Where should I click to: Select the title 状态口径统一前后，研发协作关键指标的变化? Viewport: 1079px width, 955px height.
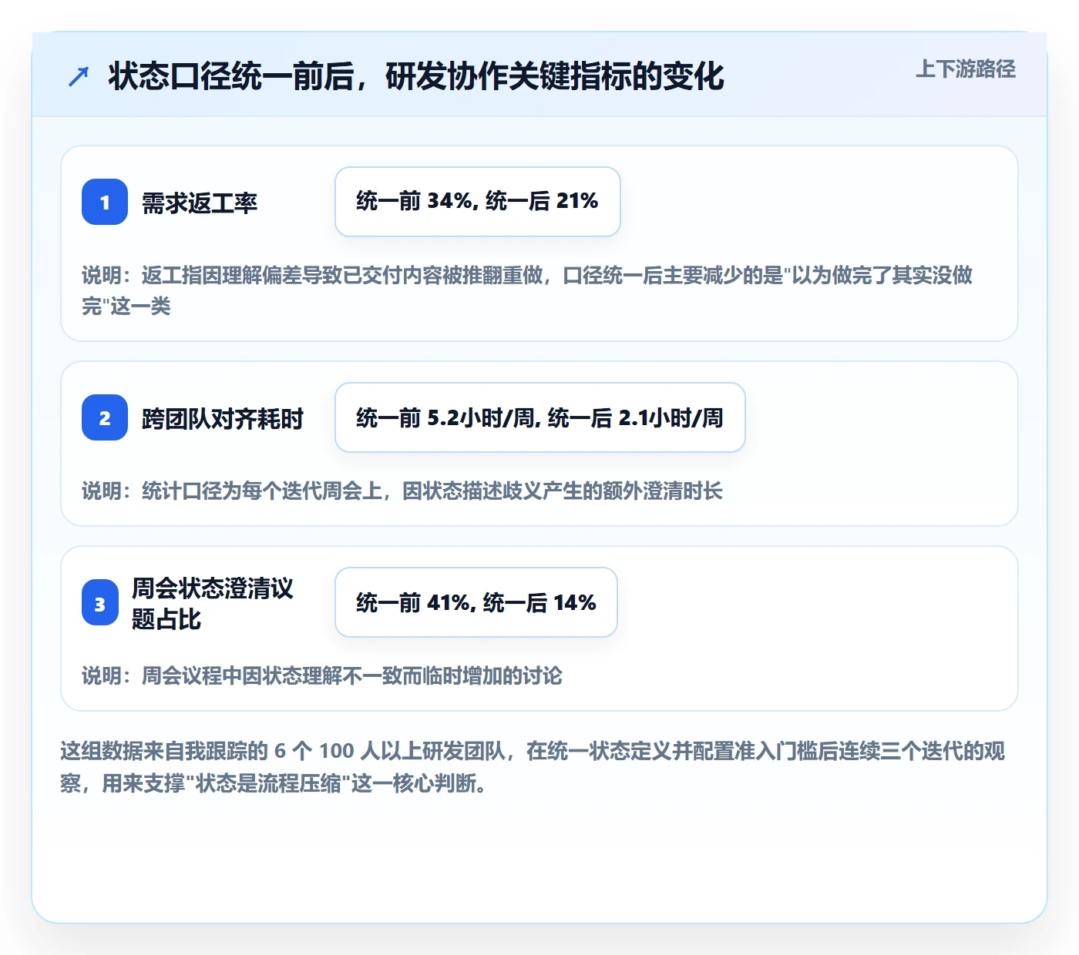[x=416, y=76]
